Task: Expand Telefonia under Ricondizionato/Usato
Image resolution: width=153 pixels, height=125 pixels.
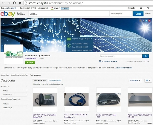Action: (x=27, y=108)
